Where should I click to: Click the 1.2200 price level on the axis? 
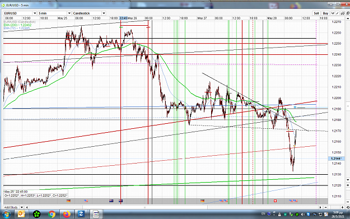click(337, 98)
